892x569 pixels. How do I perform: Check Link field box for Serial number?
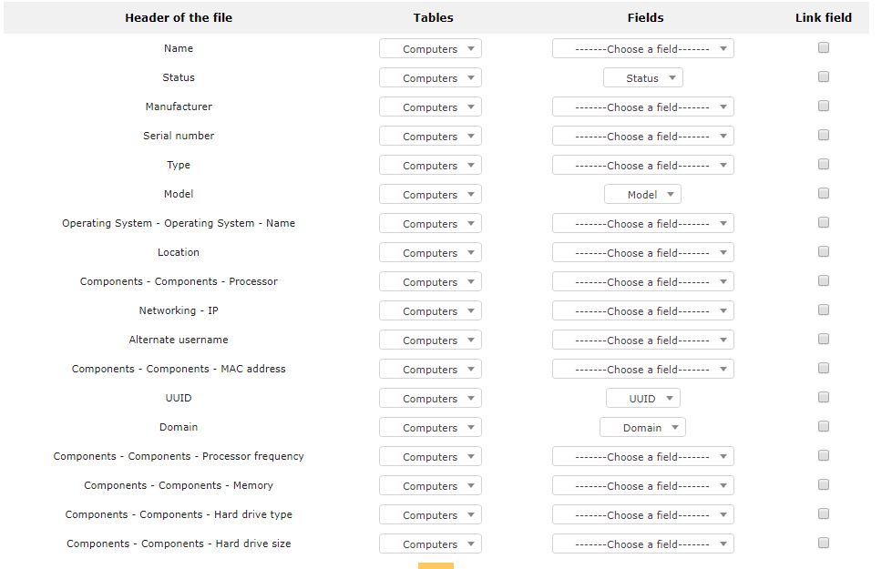click(823, 136)
